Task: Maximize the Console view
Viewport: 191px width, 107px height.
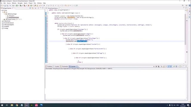Action: 186,67
